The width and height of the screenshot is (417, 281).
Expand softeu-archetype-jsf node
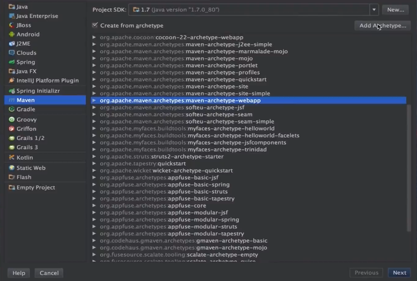click(x=94, y=107)
